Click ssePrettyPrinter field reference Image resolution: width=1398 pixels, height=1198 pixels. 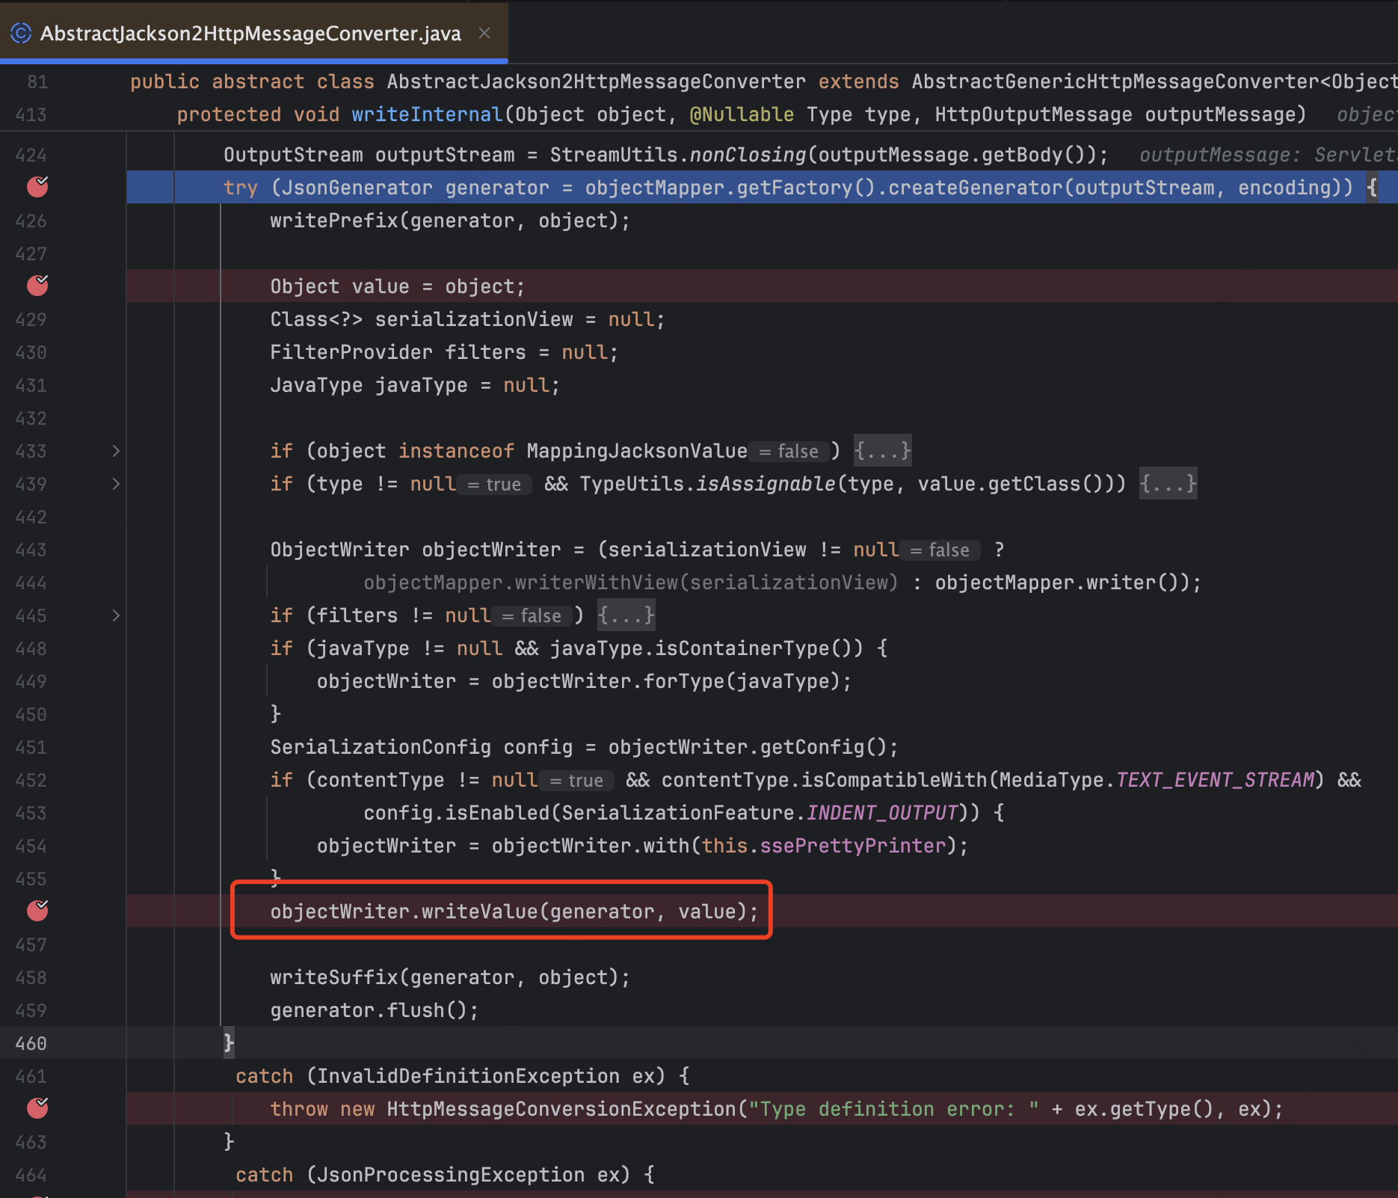coord(853,846)
